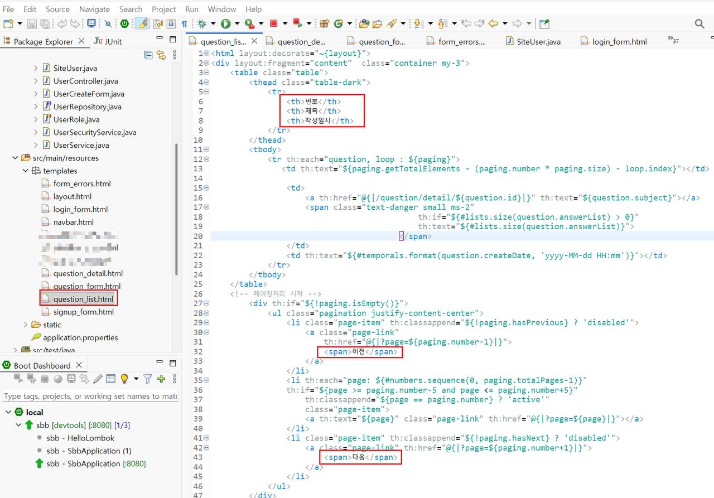
Task: Open the Boot Dashboard from main toolbar
Action: tap(124, 24)
